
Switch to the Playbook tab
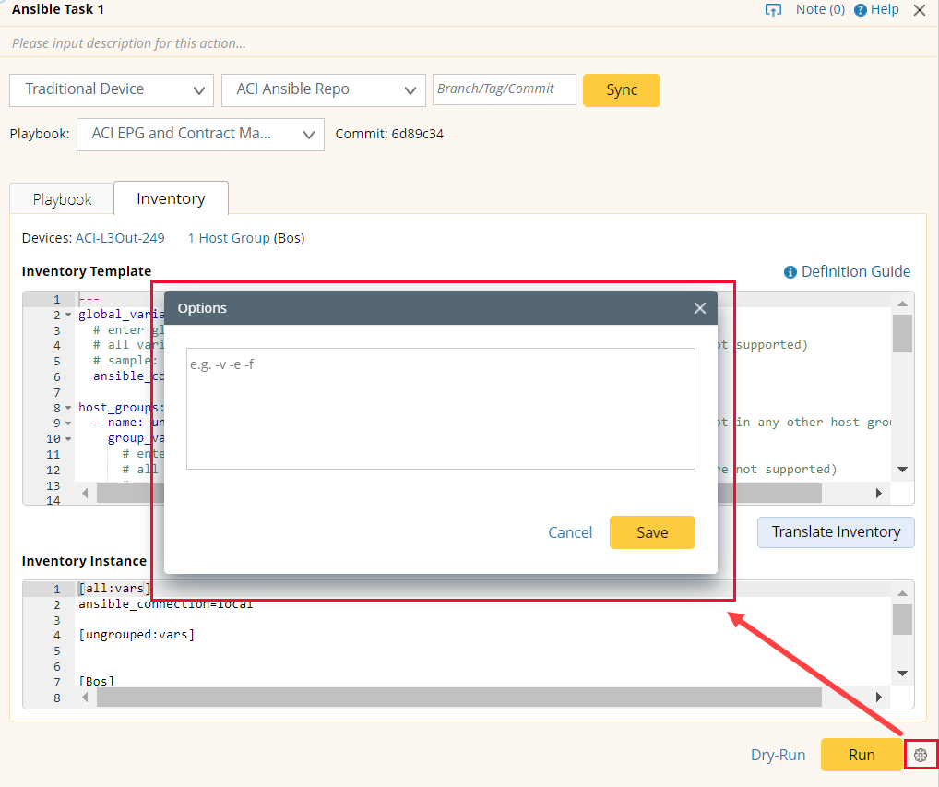[x=61, y=198]
